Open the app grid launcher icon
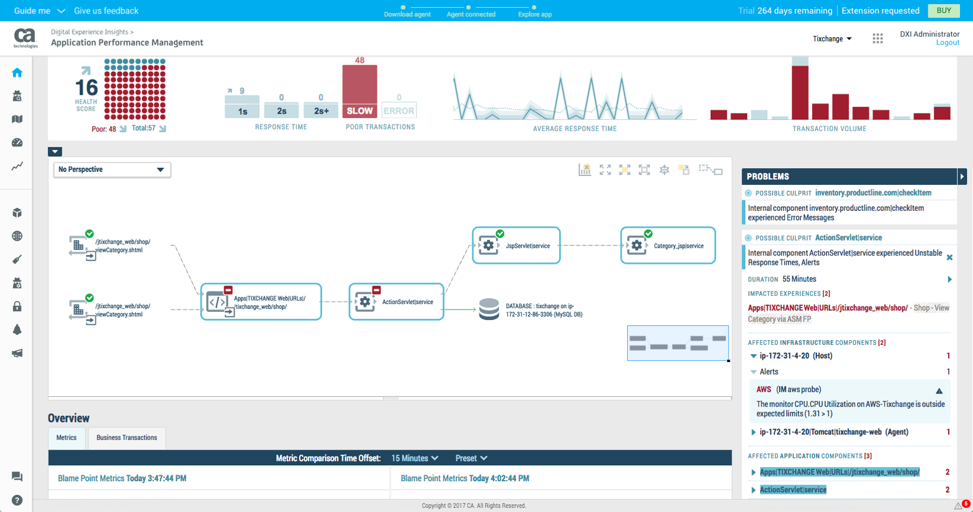This screenshot has width=973, height=512. [877, 39]
